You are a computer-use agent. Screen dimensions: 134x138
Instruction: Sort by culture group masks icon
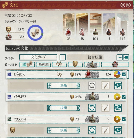[27, 64]
